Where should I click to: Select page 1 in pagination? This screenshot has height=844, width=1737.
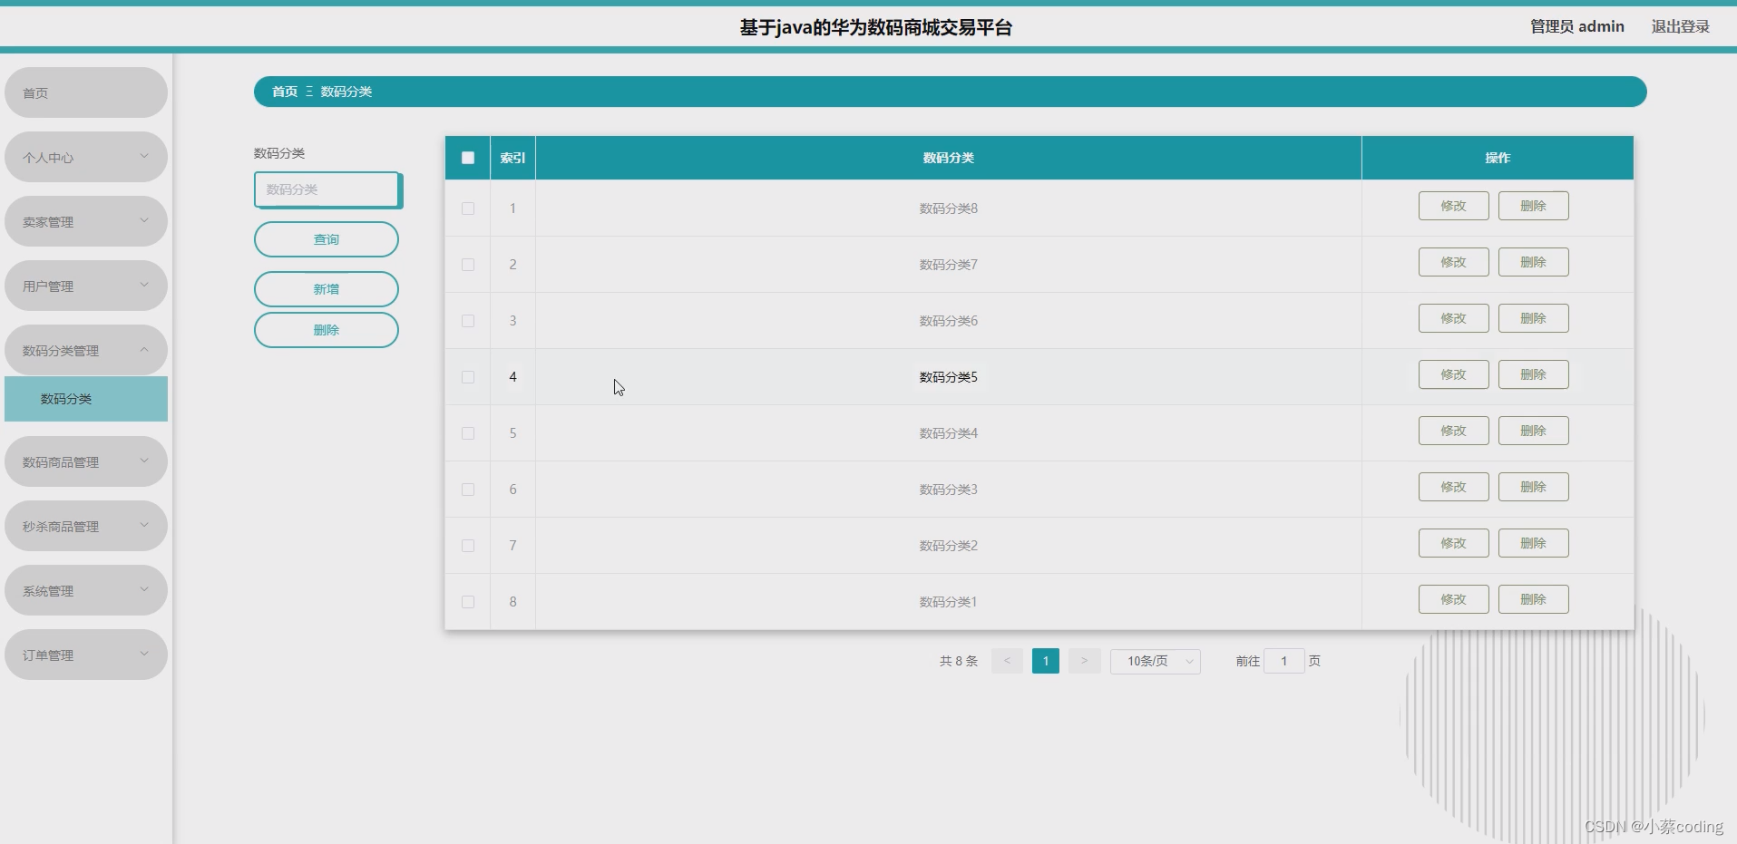[1046, 661]
